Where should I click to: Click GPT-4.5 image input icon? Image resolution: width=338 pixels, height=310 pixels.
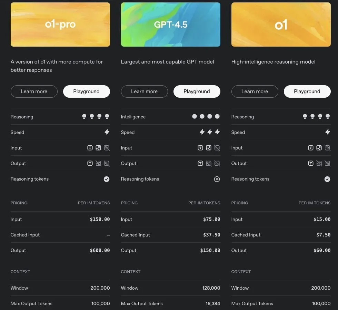(209, 148)
